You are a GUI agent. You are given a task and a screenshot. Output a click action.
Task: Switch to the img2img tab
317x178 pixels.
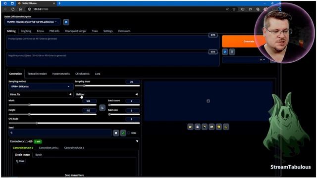click(x=26, y=31)
